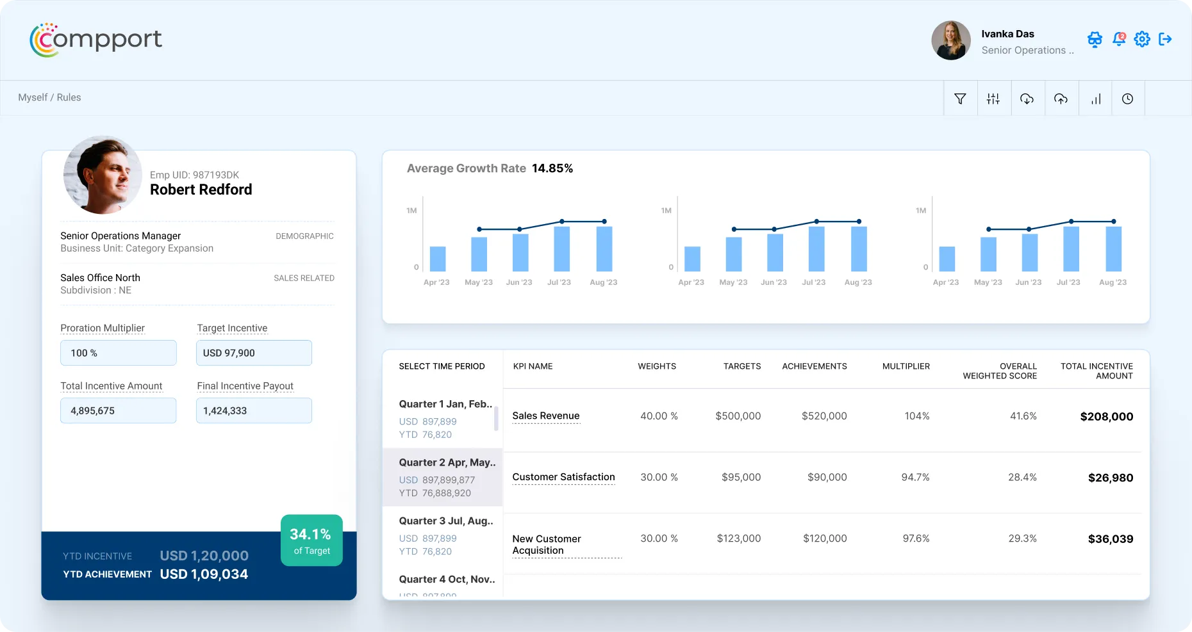Click the YTD INCENTIVE USD 1,20,000 value
The width and height of the screenshot is (1192, 632).
point(204,556)
